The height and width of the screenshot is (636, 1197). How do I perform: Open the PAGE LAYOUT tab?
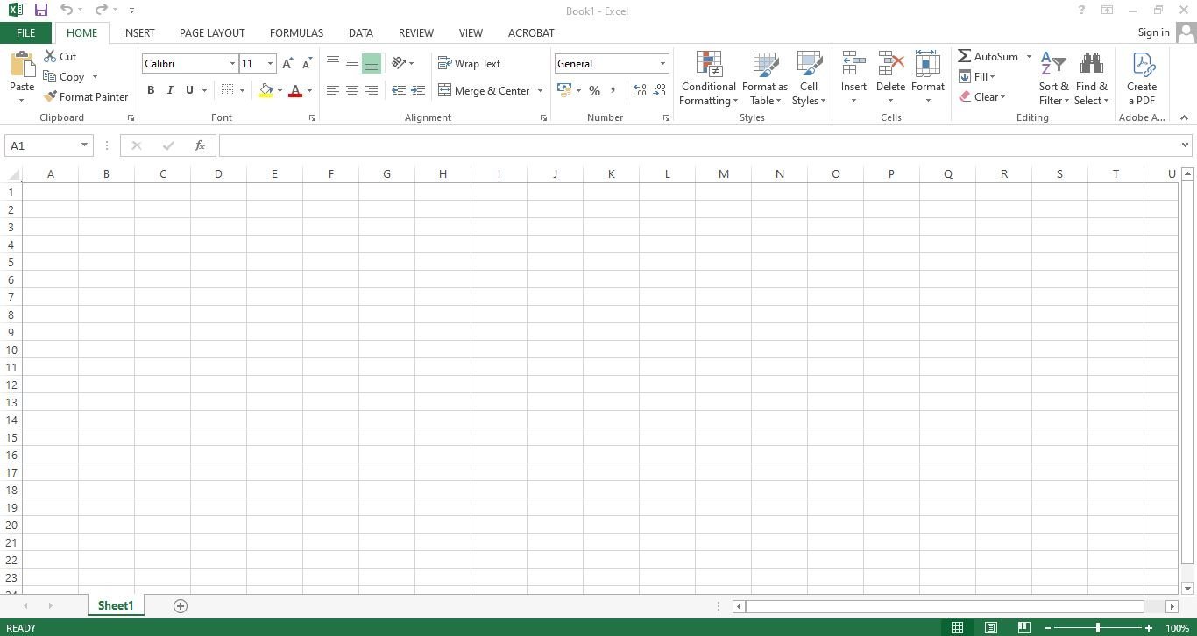(x=212, y=32)
